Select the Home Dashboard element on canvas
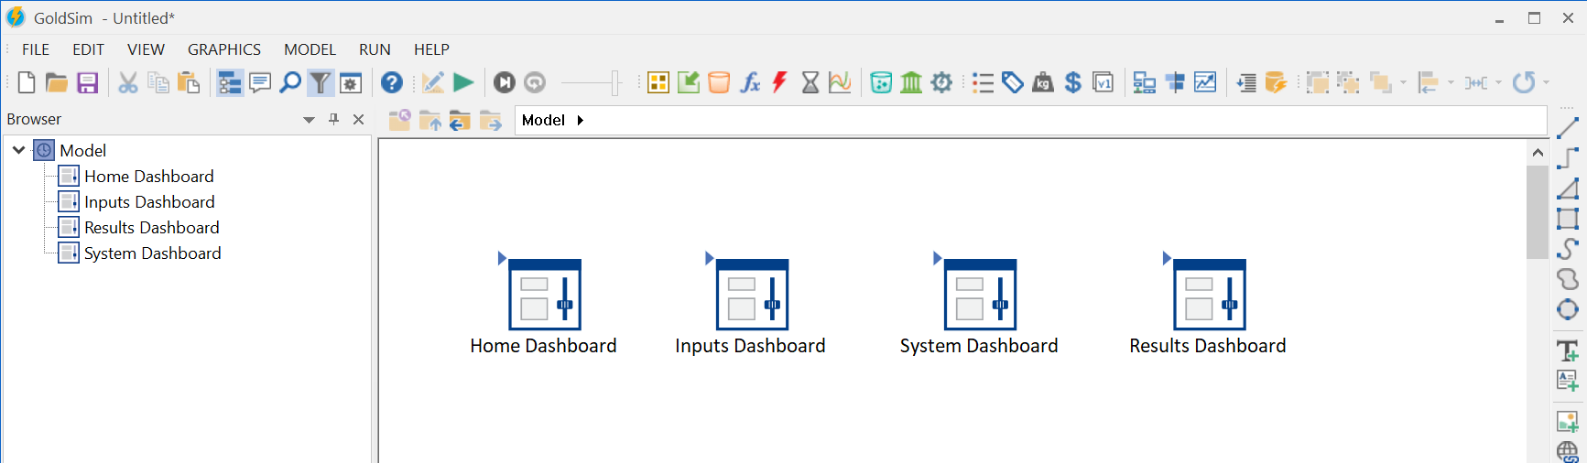This screenshot has width=1587, height=463. click(x=545, y=295)
